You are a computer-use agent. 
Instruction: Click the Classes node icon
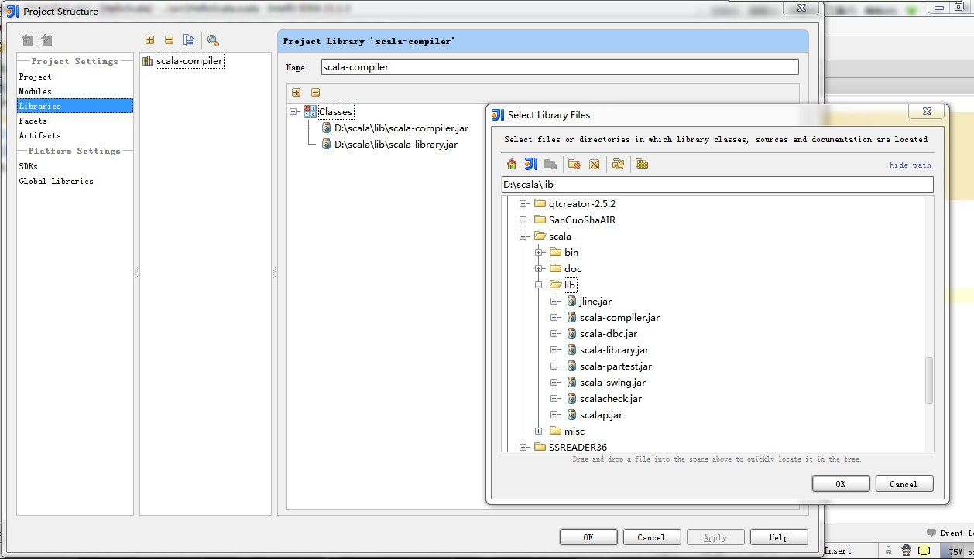coord(310,111)
